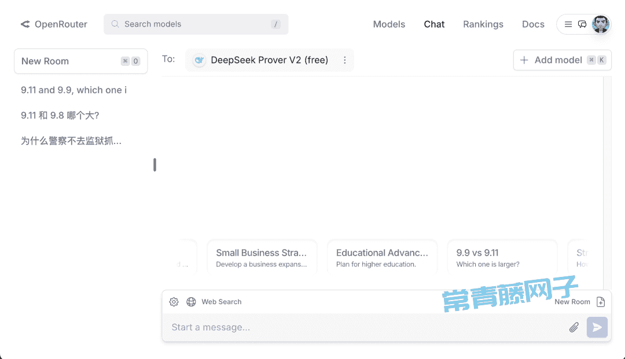Click the OpenRouter brand name
625x359 pixels.
(x=61, y=24)
